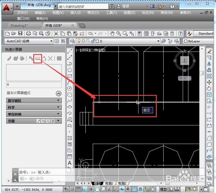The image size is (216, 193).
Task: Select the Polygon drawing tool
Action: pyautogui.click(x=70, y=70)
